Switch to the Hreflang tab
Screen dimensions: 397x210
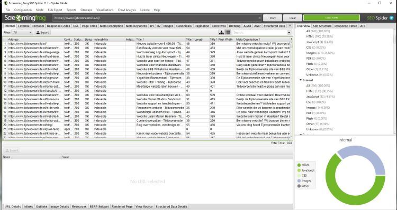tap(234, 26)
